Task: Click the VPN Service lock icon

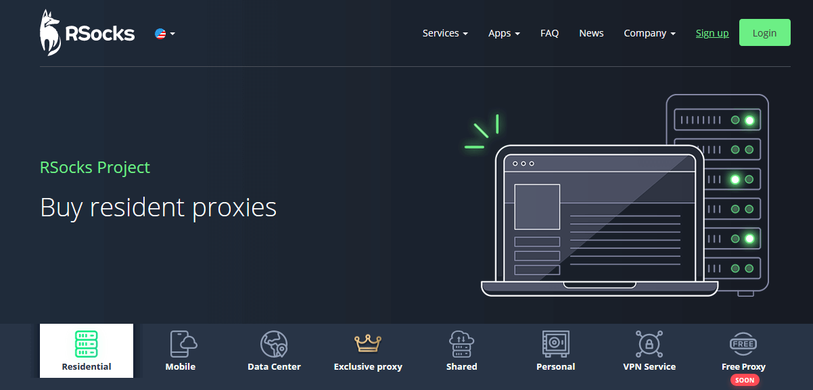Action: tap(649, 344)
